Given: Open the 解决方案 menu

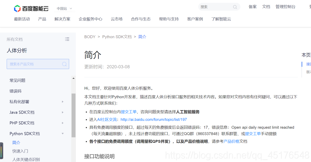Looking at the screenshot, I should point(62,19).
